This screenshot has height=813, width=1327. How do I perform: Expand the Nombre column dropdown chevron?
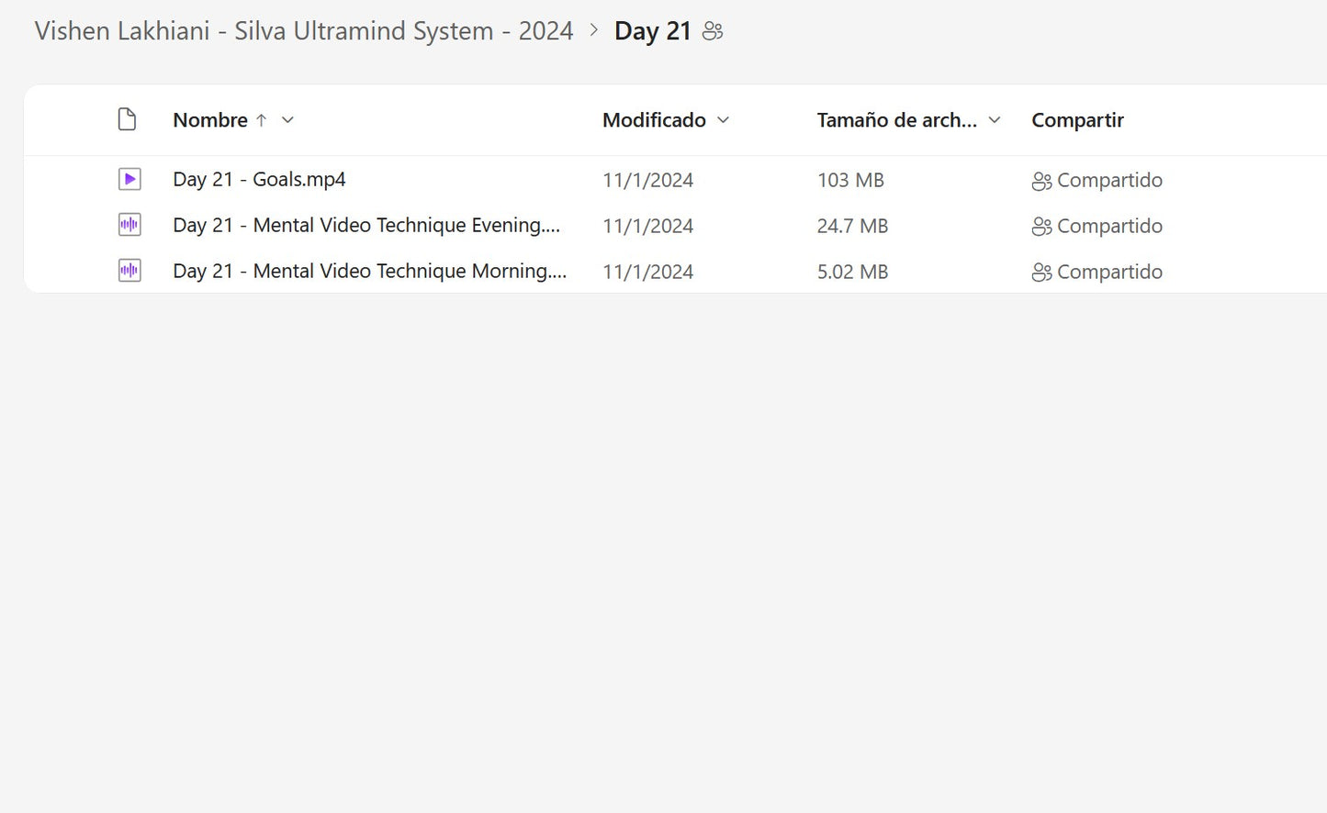287,120
